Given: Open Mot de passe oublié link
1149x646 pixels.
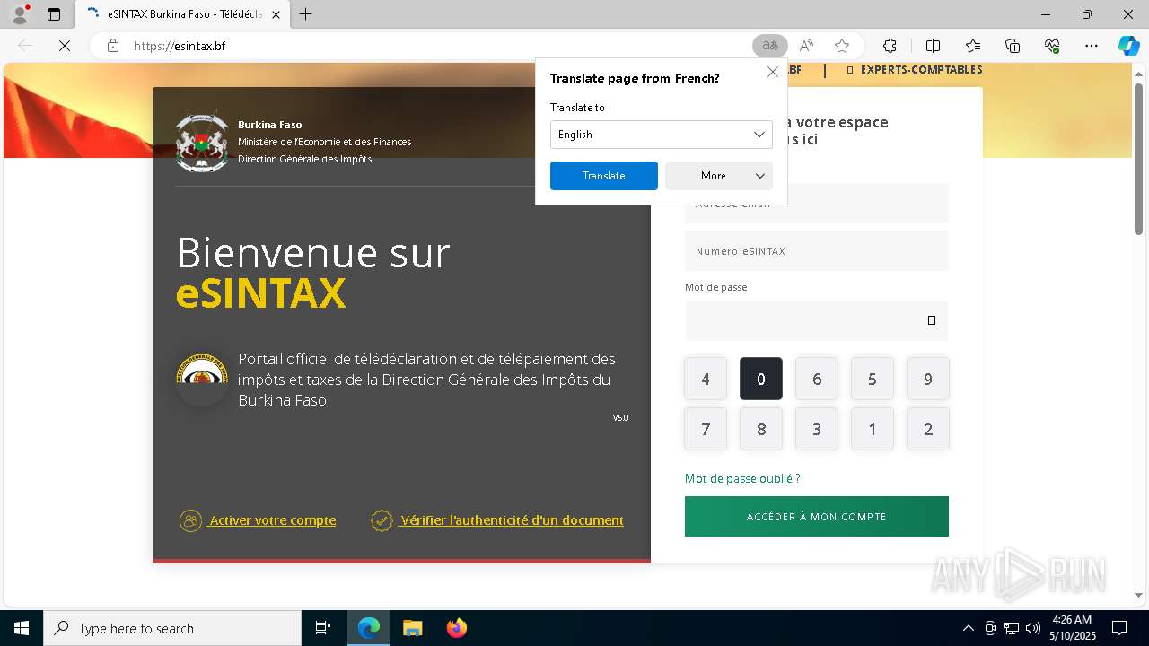Looking at the screenshot, I should click(x=742, y=478).
